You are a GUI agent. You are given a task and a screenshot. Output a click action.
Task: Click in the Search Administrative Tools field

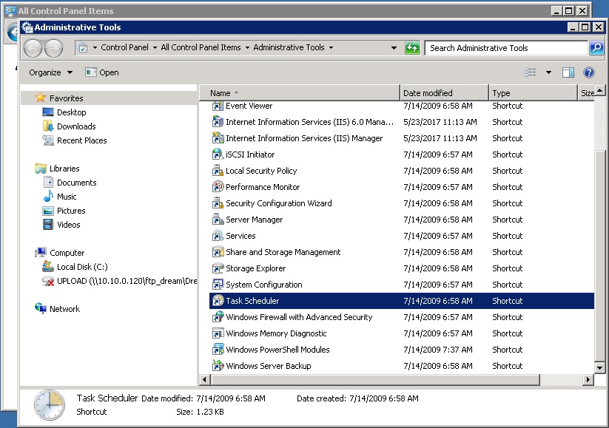click(x=506, y=48)
